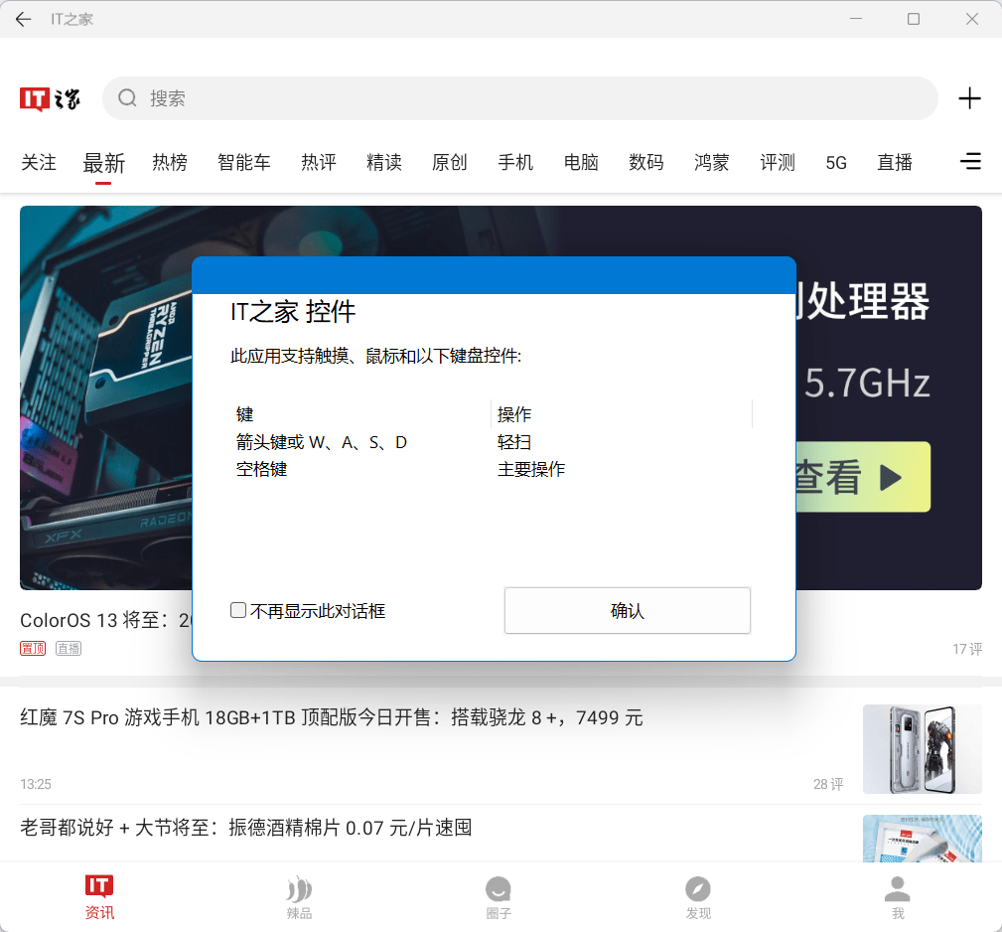Click the 查看 banner button
The image size is (1002, 932).
pyautogui.click(x=863, y=477)
